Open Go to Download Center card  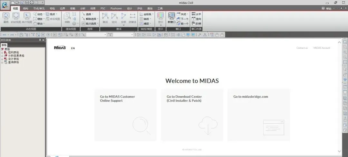coord(192,115)
